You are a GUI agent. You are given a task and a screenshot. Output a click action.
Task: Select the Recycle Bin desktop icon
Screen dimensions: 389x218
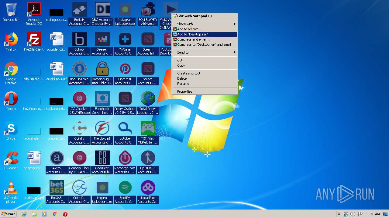click(x=11, y=12)
